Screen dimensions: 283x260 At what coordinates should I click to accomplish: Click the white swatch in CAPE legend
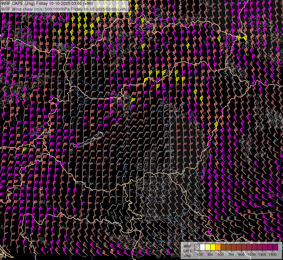[x=202, y=247]
